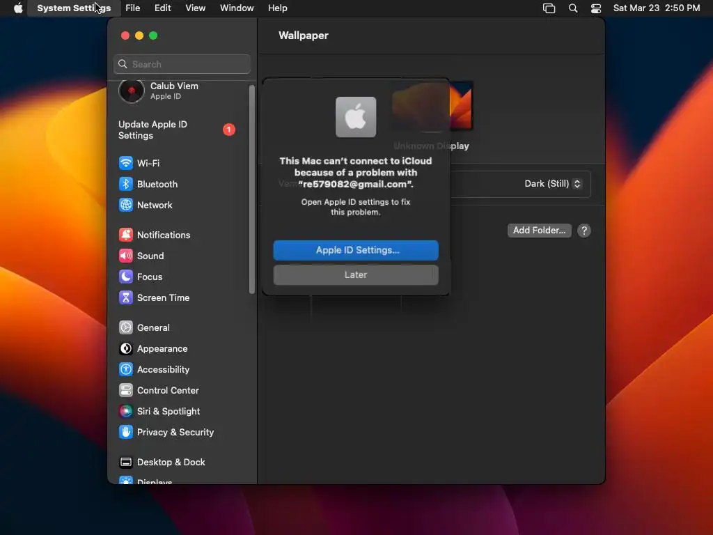
Task: Click the Add Folder… button
Action: coord(540,230)
